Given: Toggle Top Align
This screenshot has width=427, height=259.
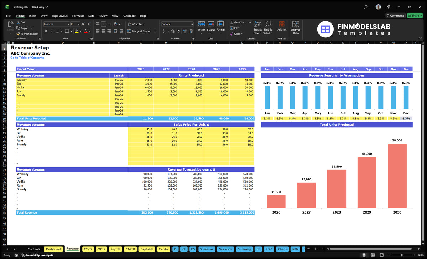Looking at the screenshot, I should tap(97, 24).
